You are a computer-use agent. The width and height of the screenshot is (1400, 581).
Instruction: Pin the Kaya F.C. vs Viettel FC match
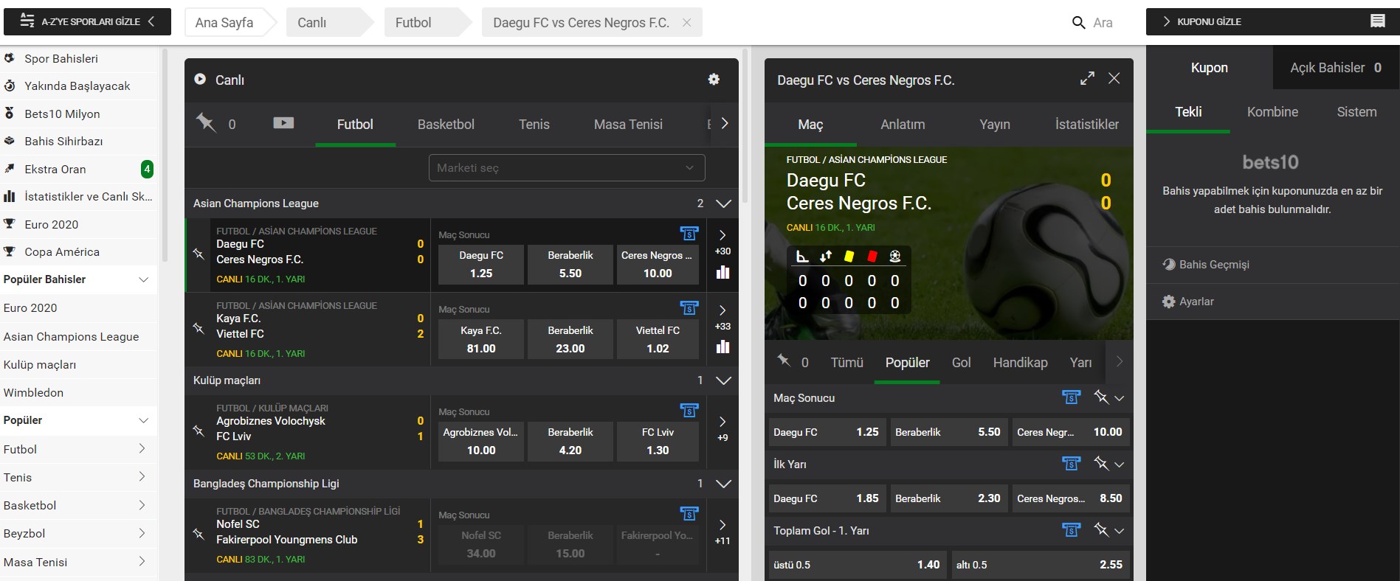199,328
